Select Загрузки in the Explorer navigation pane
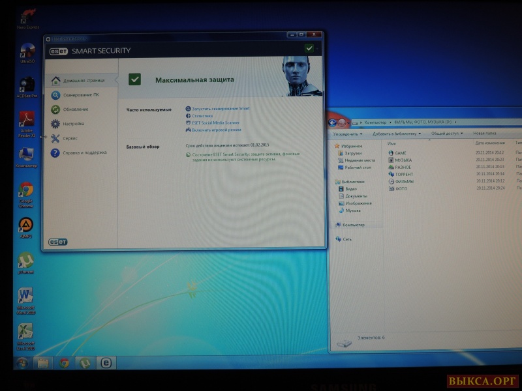The image size is (522, 391). (x=354, y=153)
